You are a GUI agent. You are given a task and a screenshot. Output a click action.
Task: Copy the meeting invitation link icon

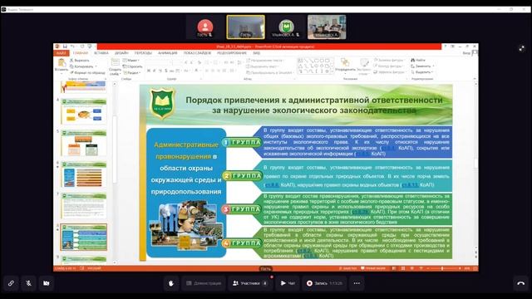11,283
